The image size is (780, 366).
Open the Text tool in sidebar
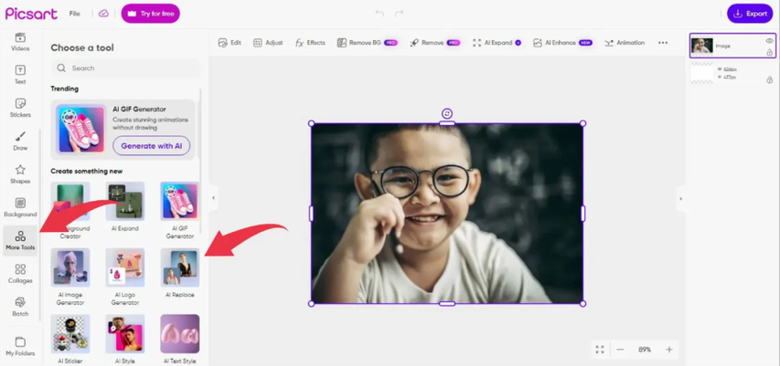pyautogui.click(x=20, y=75)
